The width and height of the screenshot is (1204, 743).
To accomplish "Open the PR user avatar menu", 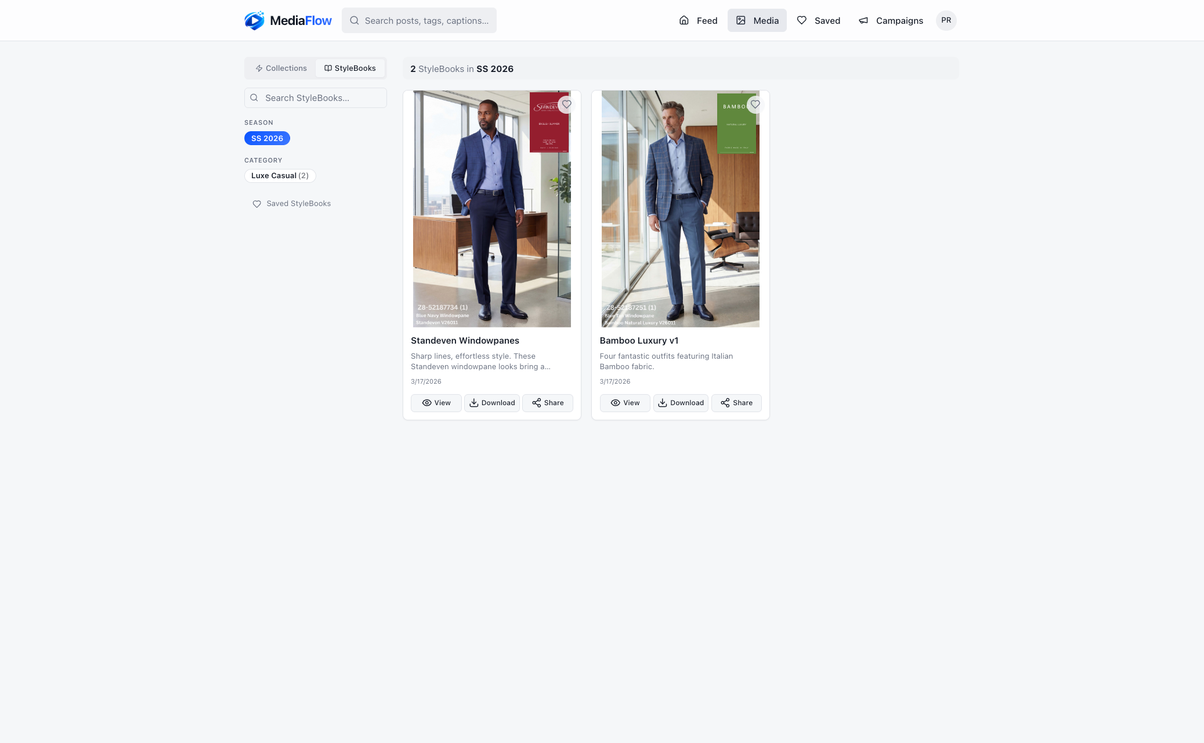I will [946, 20].
